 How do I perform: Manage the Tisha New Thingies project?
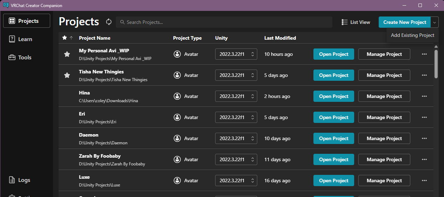384,75
